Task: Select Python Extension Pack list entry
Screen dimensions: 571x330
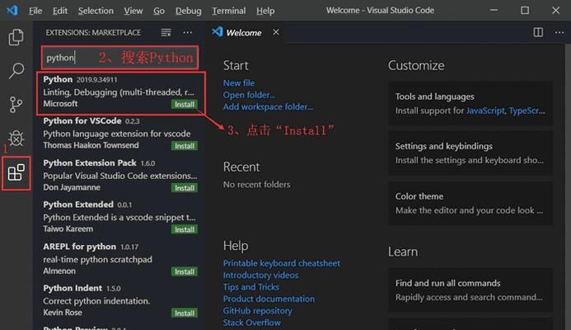Action: coord(120,177)
